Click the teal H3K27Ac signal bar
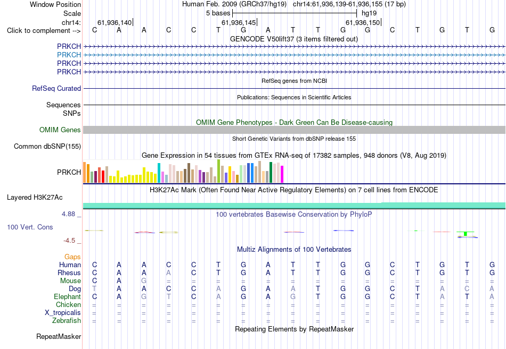 (x=294, y=206)
